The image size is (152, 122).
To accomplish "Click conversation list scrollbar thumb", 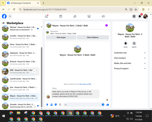I will point(42,77).
